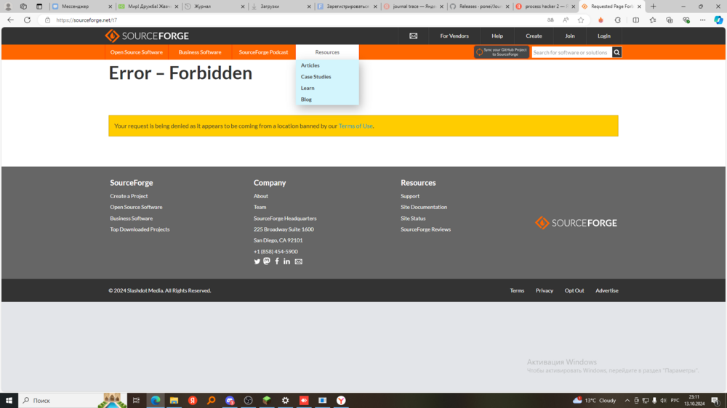727x408 pixels.
Task: Click the For Vendors header link
Action: [x=454, y=36]
